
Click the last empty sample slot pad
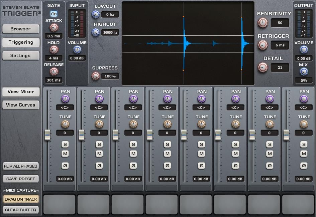pos(298,204)
